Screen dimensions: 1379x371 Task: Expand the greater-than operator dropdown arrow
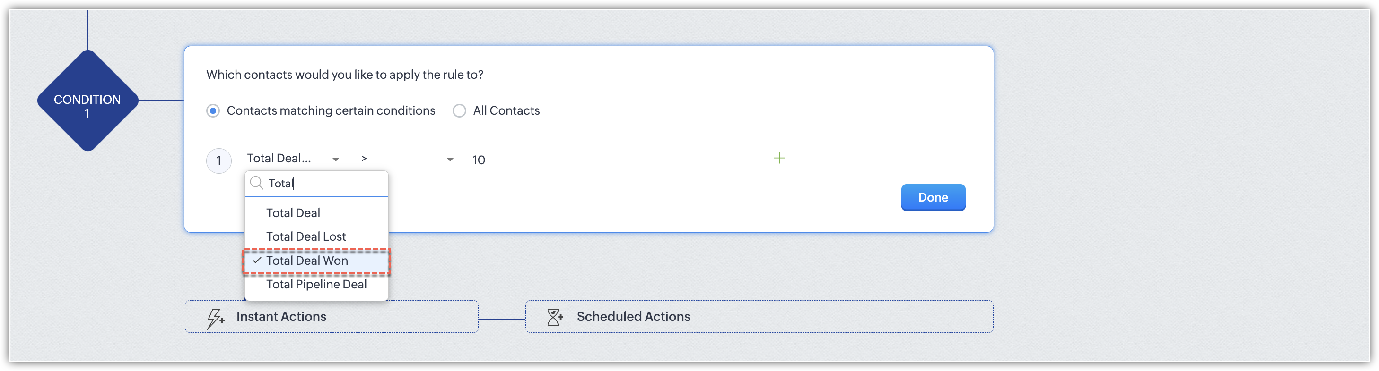[x=450, y=160]
